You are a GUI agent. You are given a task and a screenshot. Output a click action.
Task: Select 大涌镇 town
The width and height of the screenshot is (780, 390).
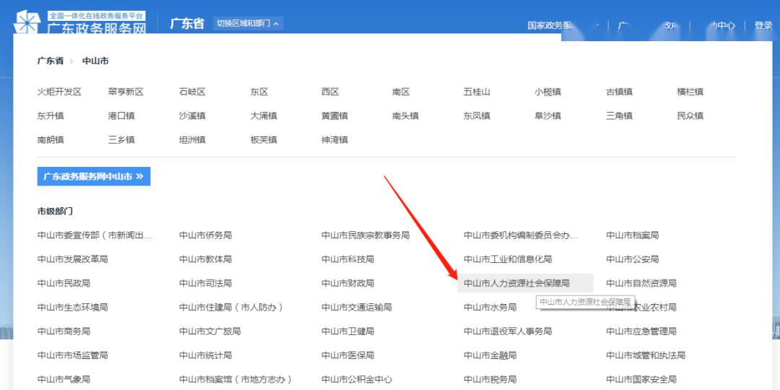tap(263, 116)
